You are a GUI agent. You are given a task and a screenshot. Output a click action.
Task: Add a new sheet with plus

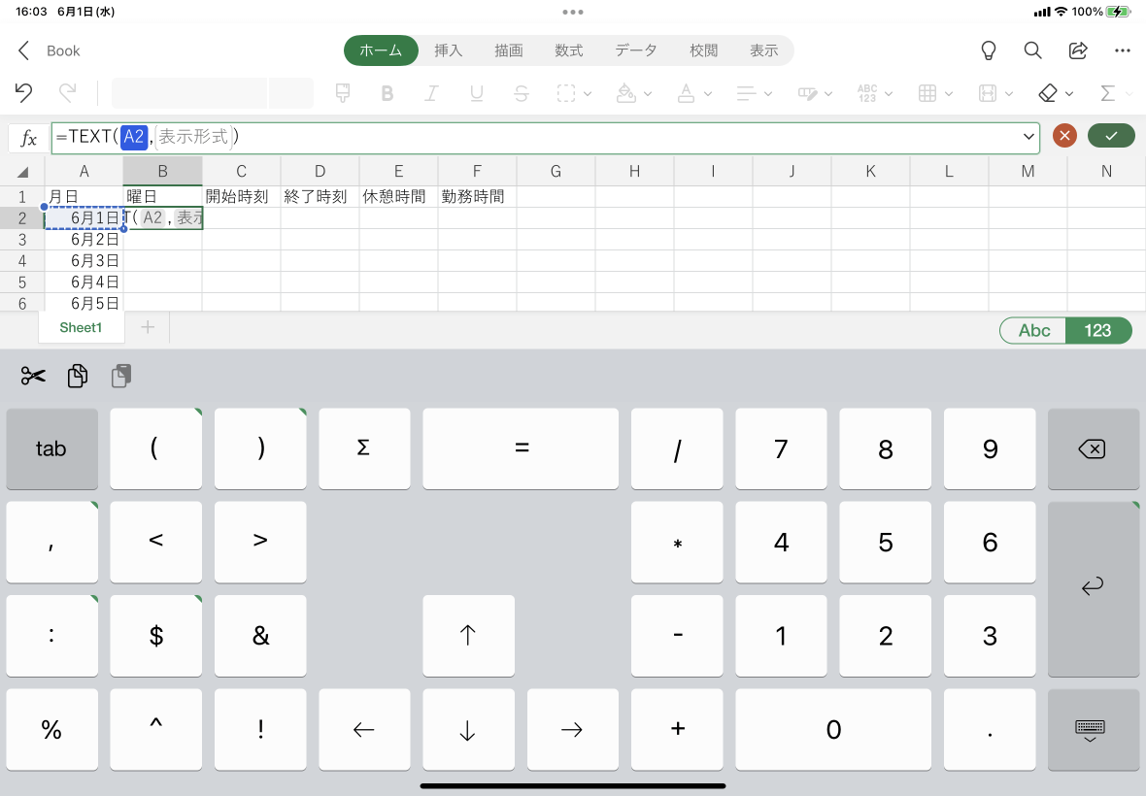pos(148,327)
